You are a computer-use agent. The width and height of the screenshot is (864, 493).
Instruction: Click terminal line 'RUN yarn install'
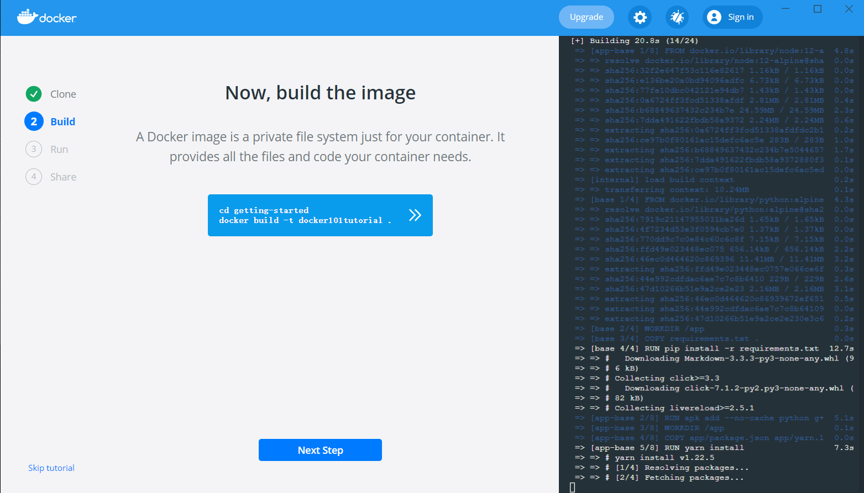coord(714,448)
